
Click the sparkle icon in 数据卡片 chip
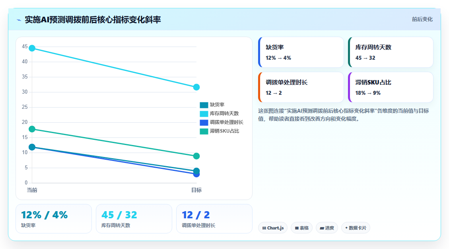click(346, 228)
